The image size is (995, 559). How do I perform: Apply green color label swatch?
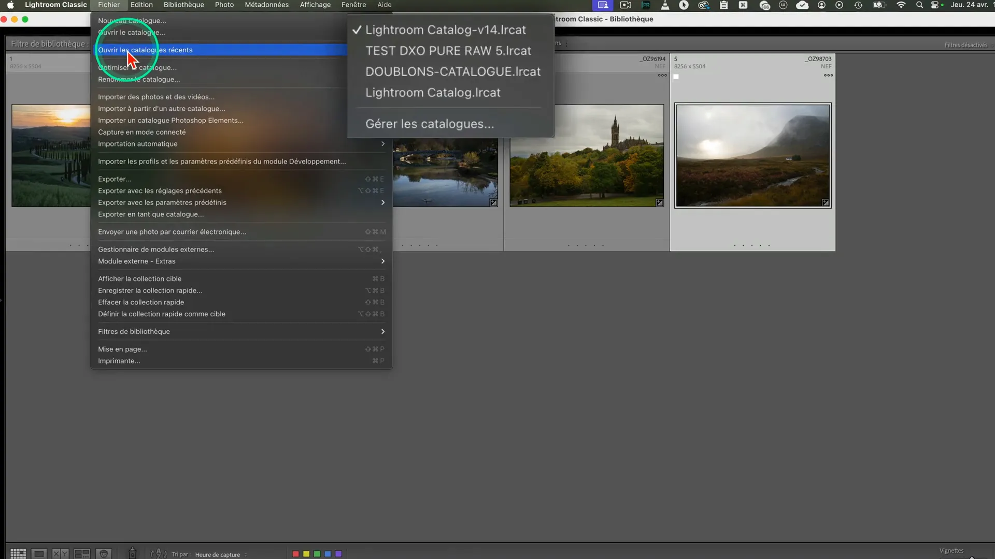(317, 554)
